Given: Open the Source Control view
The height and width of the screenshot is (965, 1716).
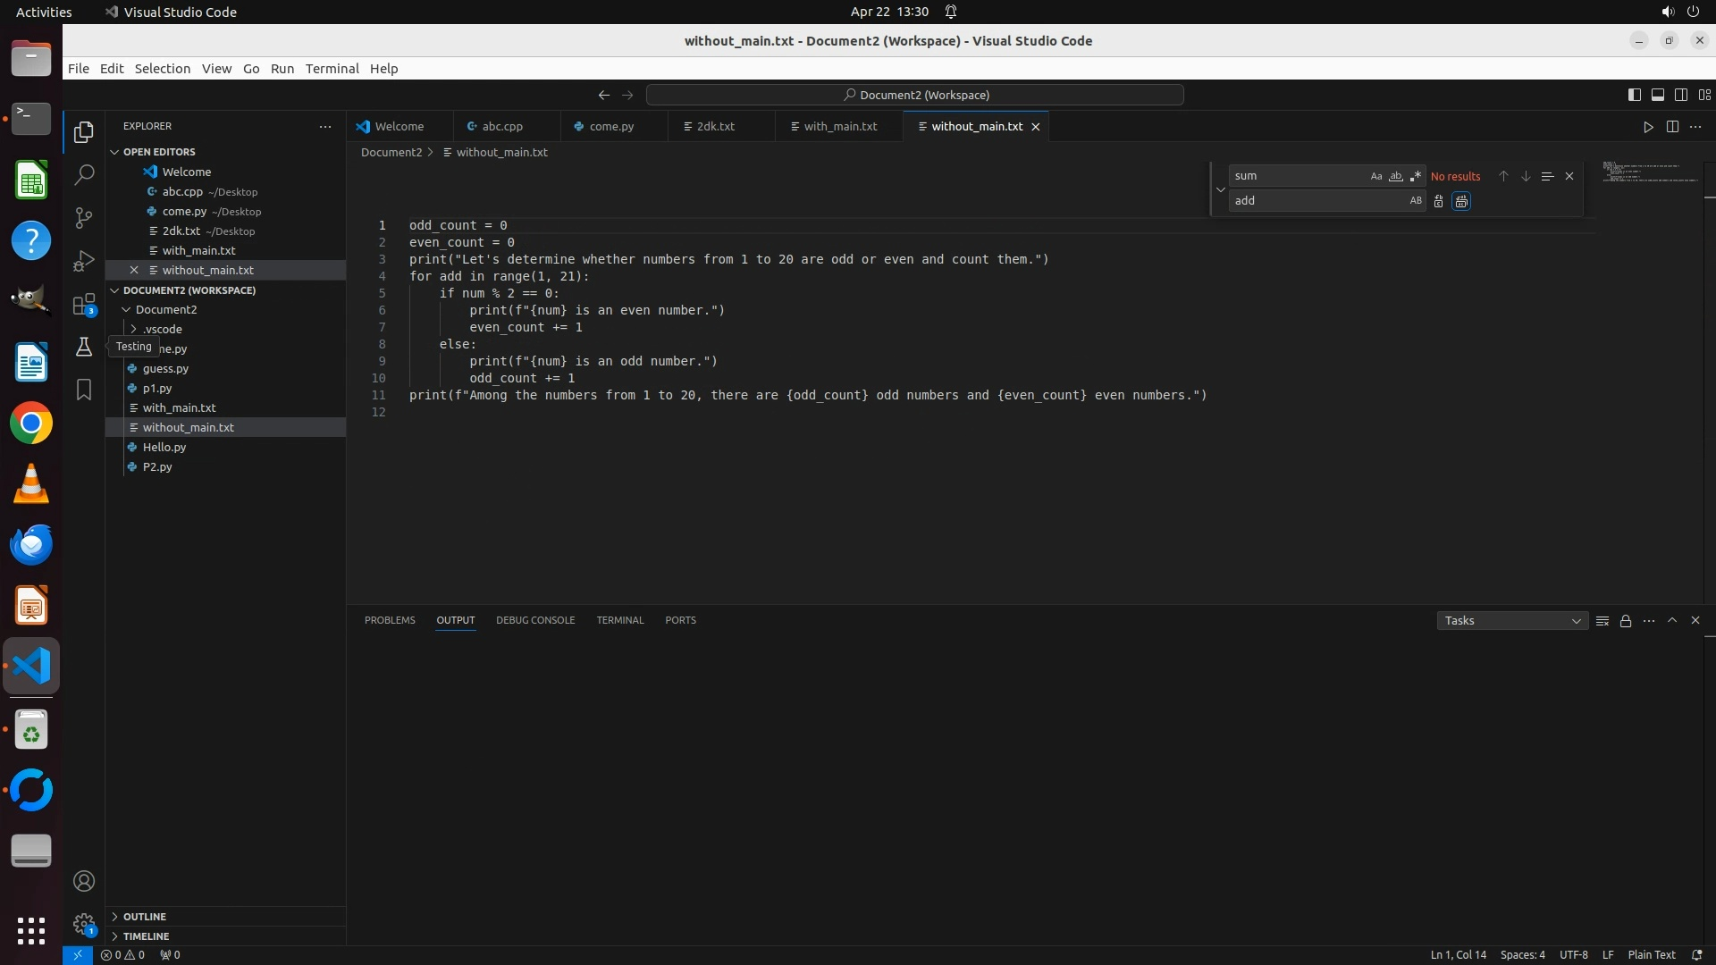Looking at the screenshot, I should point(84,217).
